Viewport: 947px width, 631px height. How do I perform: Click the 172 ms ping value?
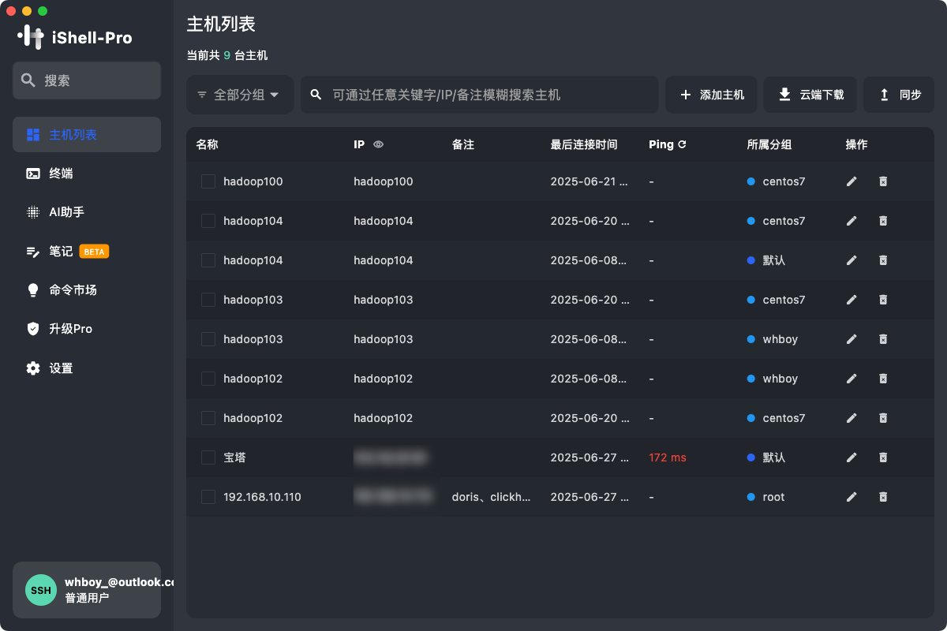tap(667, 457)
